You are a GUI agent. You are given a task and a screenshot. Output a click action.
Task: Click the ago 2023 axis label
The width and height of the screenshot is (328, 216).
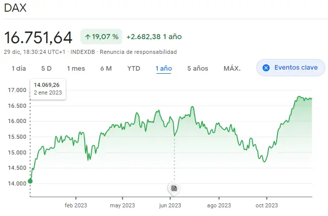[x=219, y=205]
